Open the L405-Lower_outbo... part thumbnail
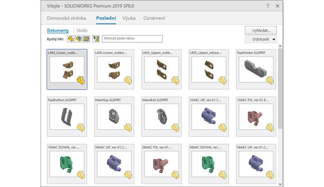Screen dimensions: 324x187 (114, 70)
